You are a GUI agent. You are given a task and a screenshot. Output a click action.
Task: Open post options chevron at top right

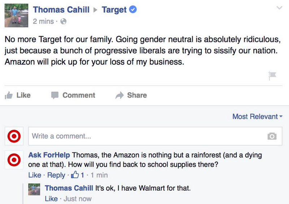pyautogui.click(x=279, y=8)
